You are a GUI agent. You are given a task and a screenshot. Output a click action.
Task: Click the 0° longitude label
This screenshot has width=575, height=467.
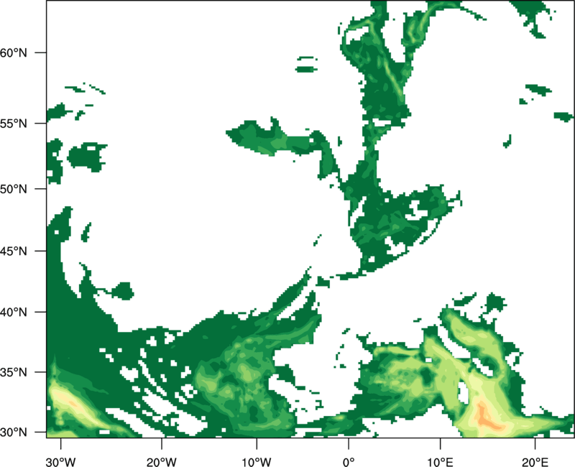pyautogui.click(x=349, y=462)
